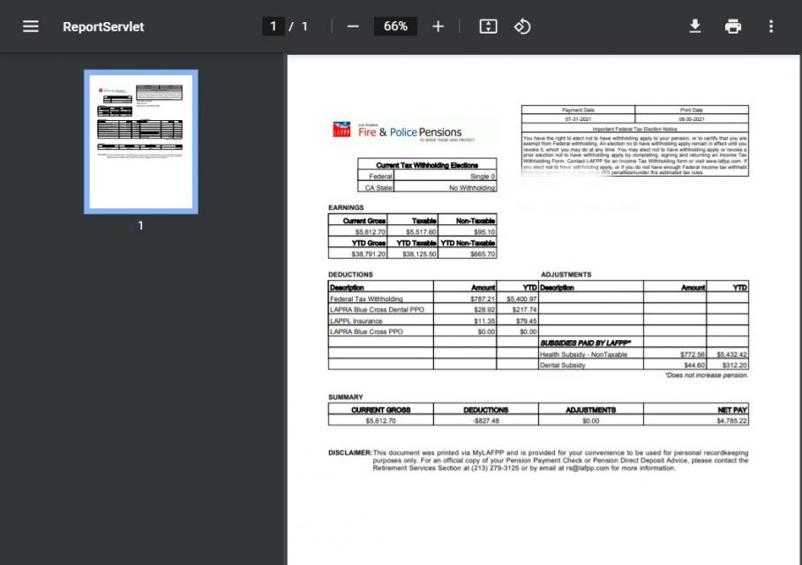Click the ReportServlet document title
Screen dimensions: 802x565
(x=103, y=26)
